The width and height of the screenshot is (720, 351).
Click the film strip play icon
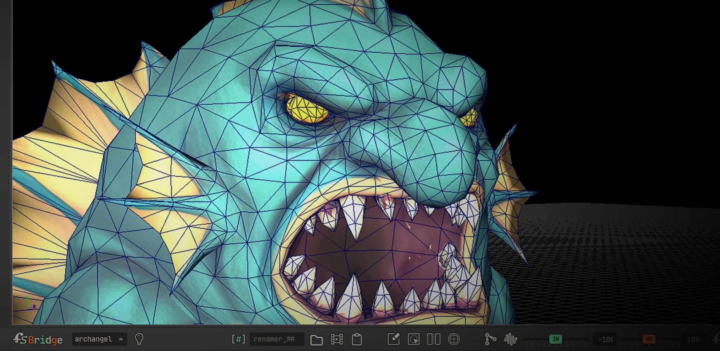[x=337, y=339]
